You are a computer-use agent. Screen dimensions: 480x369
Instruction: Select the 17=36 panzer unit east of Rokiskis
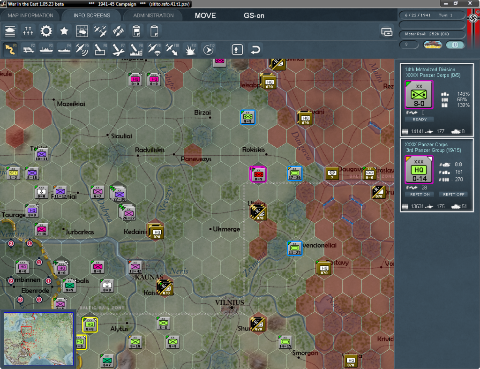tap(294, 173)
